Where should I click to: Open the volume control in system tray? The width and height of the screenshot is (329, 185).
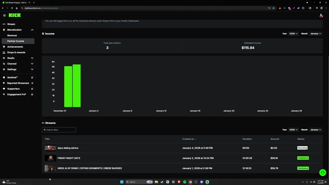click(314, 182)
